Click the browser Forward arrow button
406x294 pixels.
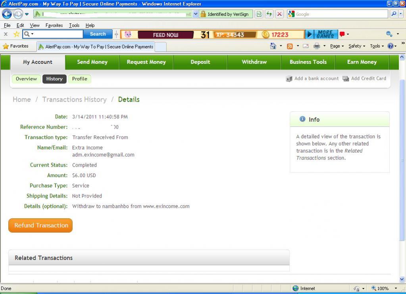tap(18, 14)
